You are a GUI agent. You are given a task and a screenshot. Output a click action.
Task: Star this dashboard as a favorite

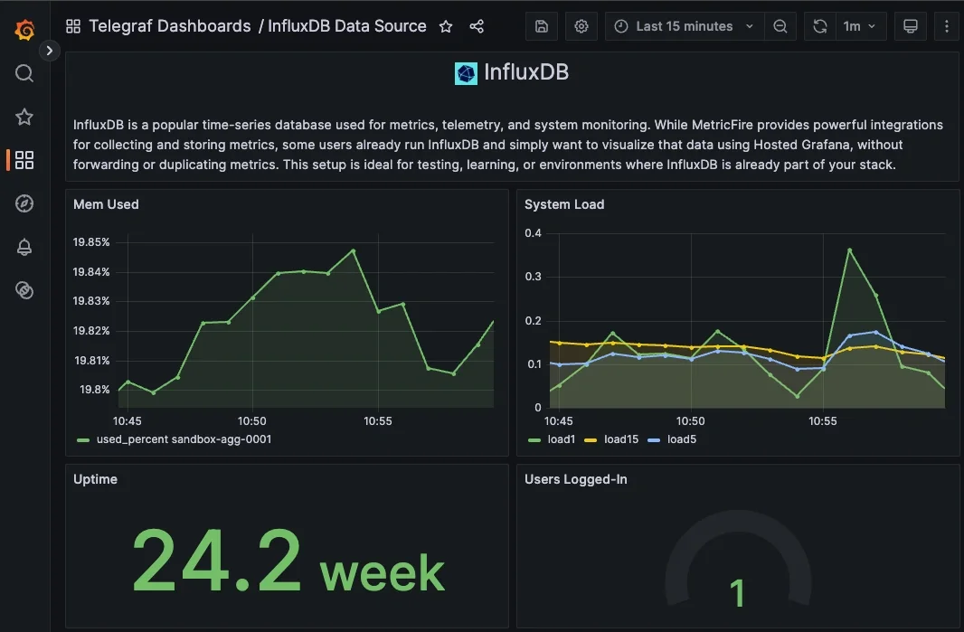pyautogui.click(x=446, y=26)
